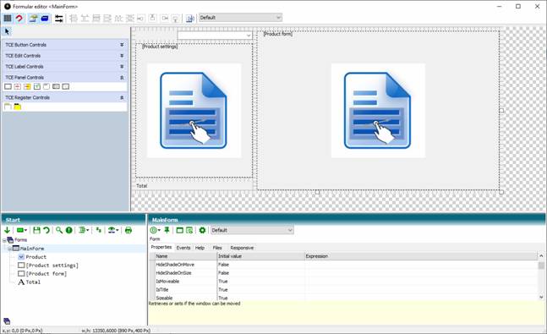Screen dimensions: 547x334
Task: Toggle the red magnet snap icon
Action: [x=19, y=18]
